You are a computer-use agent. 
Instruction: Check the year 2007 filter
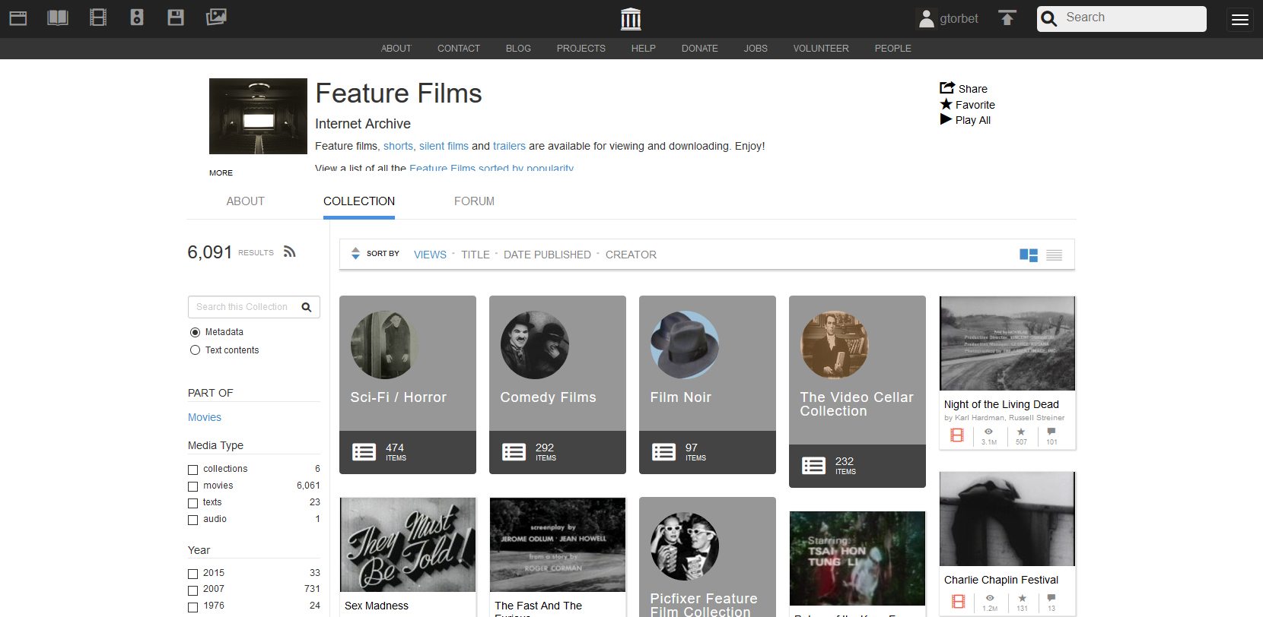(192, 590)
